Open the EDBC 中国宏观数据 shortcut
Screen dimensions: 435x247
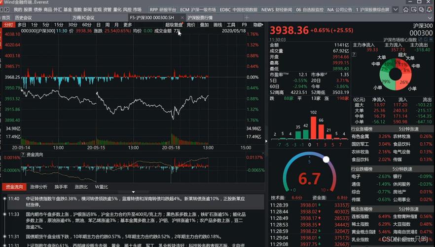(239, 9)
